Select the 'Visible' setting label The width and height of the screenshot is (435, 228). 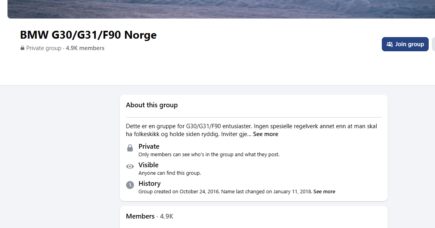click(149, 165)
